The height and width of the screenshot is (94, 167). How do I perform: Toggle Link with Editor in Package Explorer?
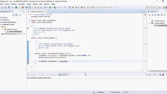pos(16,15)
